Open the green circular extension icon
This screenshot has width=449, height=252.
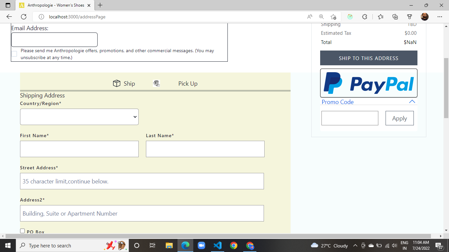pyautogui.click(x=350, y=17)
